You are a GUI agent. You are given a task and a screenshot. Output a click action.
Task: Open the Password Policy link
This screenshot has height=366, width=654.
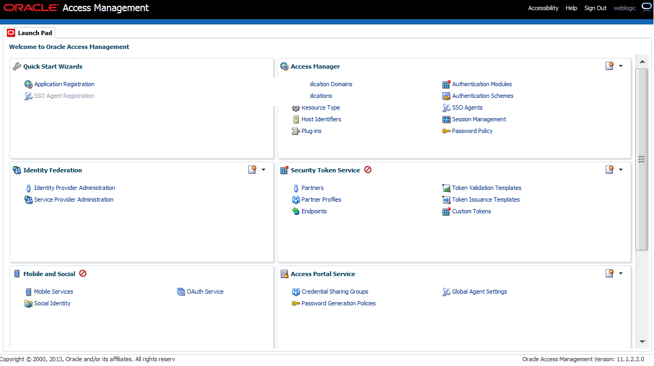472,131
